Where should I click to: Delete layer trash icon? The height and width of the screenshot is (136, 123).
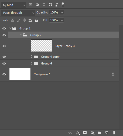pos(114,133)
